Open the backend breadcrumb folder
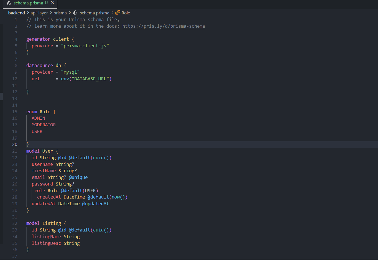Viewport: 378px width, 260px height. click(17, 13)
